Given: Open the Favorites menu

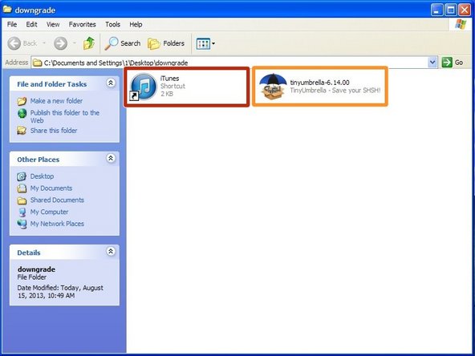Looking at the screenshot, I should (82, 25).
